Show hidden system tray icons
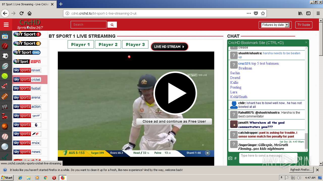 [281, 178]
